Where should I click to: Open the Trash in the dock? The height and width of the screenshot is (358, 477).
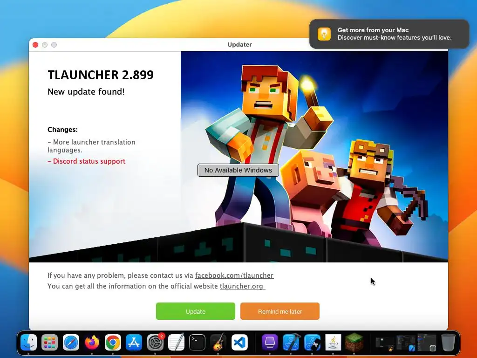(x=448, y=343)
